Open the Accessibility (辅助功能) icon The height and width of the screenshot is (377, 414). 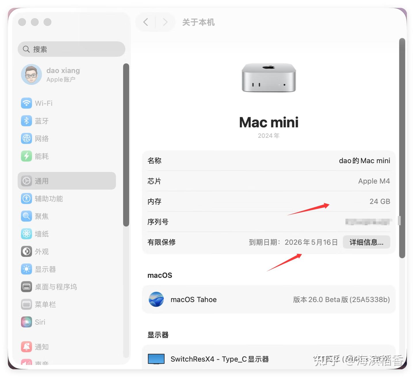(26, 198)
